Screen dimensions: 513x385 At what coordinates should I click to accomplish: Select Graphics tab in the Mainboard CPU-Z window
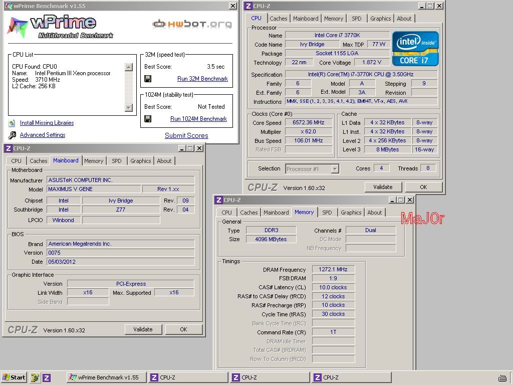pyautogui.click(x=141, y=161)
